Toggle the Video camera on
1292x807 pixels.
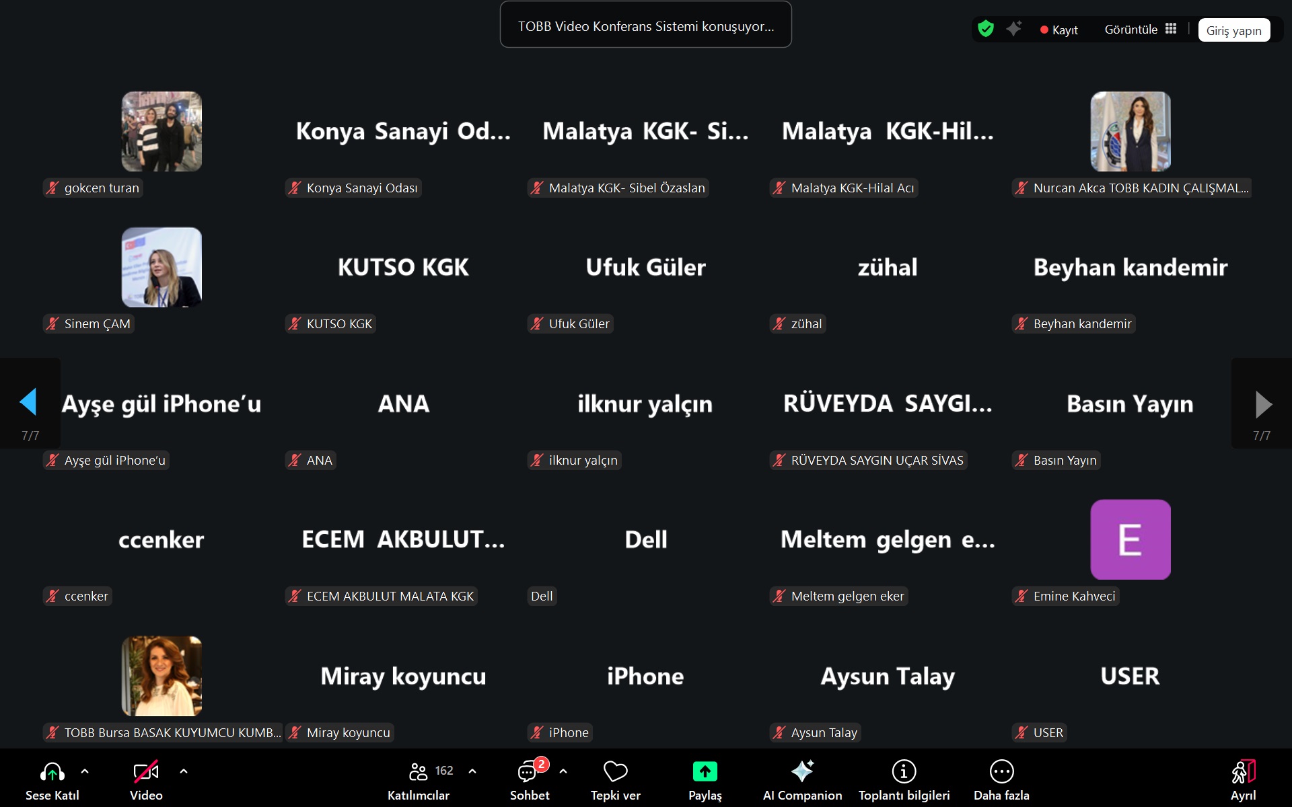point(146,780)
